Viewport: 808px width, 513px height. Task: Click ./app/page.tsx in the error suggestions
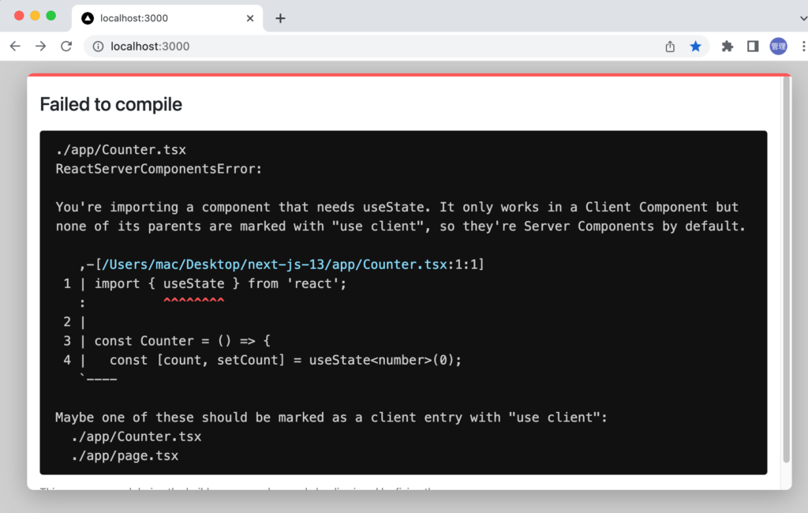[126, 455]
